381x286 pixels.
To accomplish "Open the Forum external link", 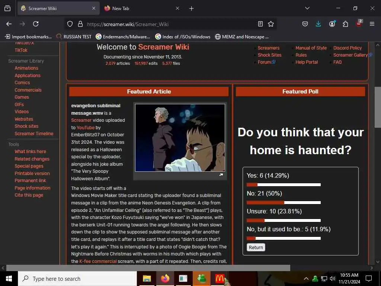I will coord(266,62).
